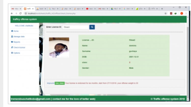Open Home link in sidebar
Viewport: 191px width, 107px height.
pos(16,31)
